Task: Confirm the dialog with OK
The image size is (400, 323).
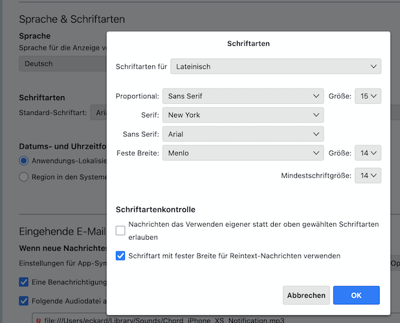Action: [x=357, y=295]
